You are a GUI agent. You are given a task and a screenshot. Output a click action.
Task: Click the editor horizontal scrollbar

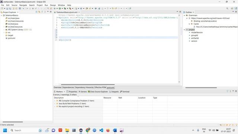(88, 84)
